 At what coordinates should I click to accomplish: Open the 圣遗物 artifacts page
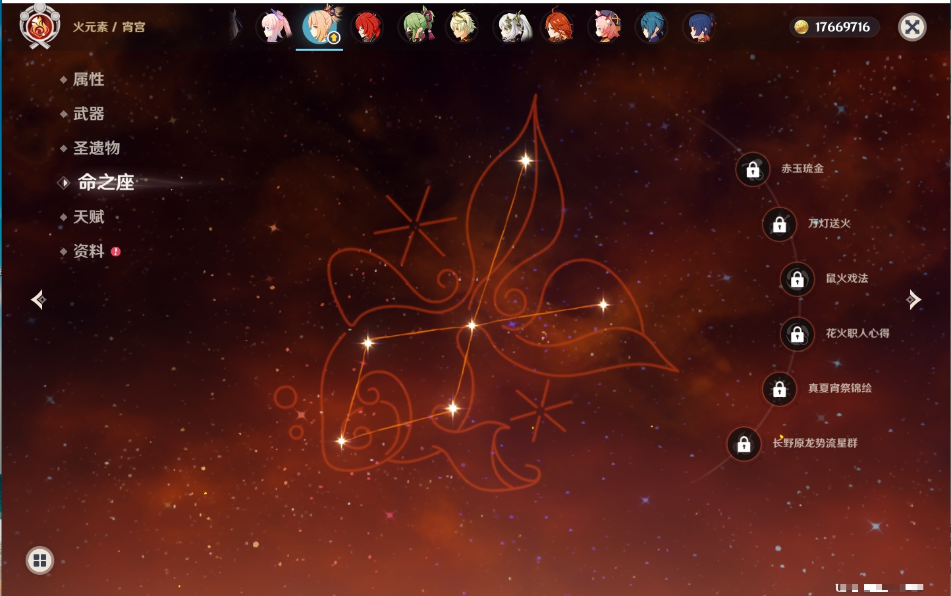pyautogui.click(x=96, y=148)
